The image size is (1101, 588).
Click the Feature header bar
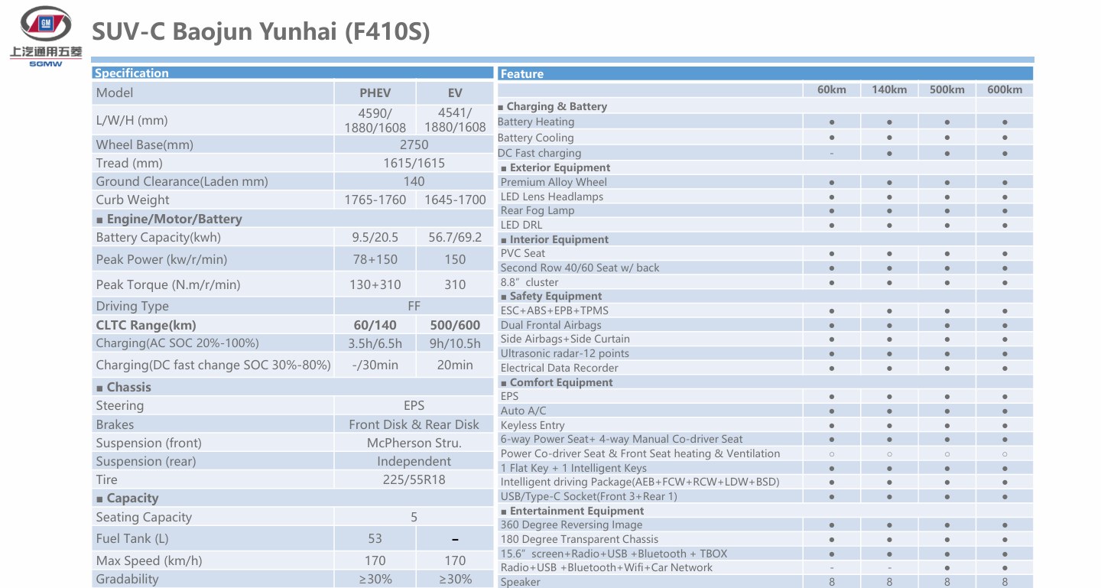[x=765, y=73]
